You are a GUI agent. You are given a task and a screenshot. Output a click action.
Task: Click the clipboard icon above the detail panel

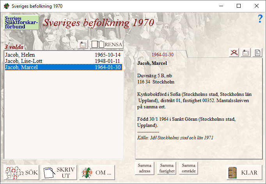point(246,53)
